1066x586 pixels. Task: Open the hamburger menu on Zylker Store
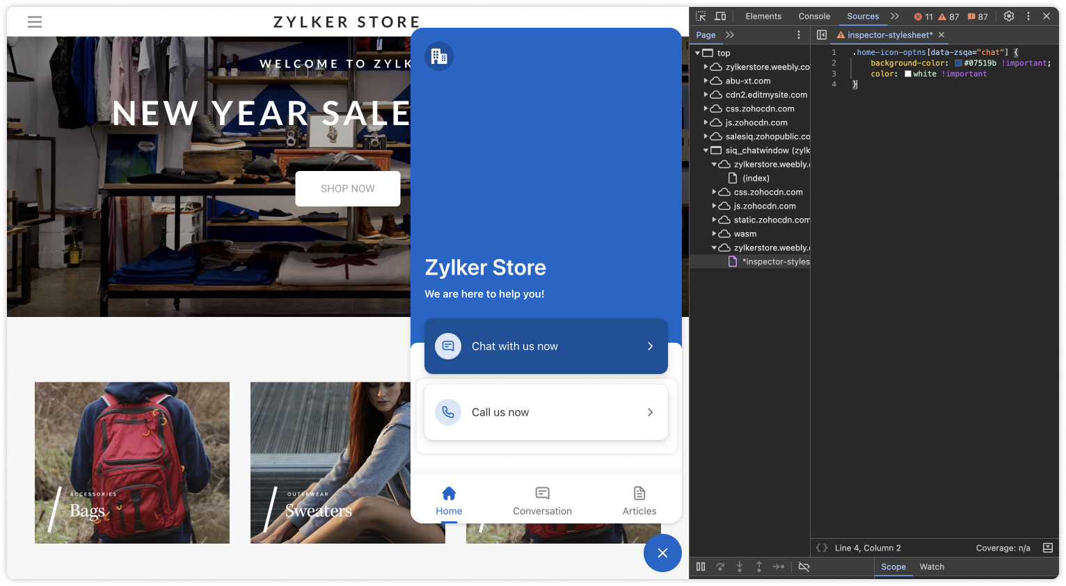(x=35, y=22)
